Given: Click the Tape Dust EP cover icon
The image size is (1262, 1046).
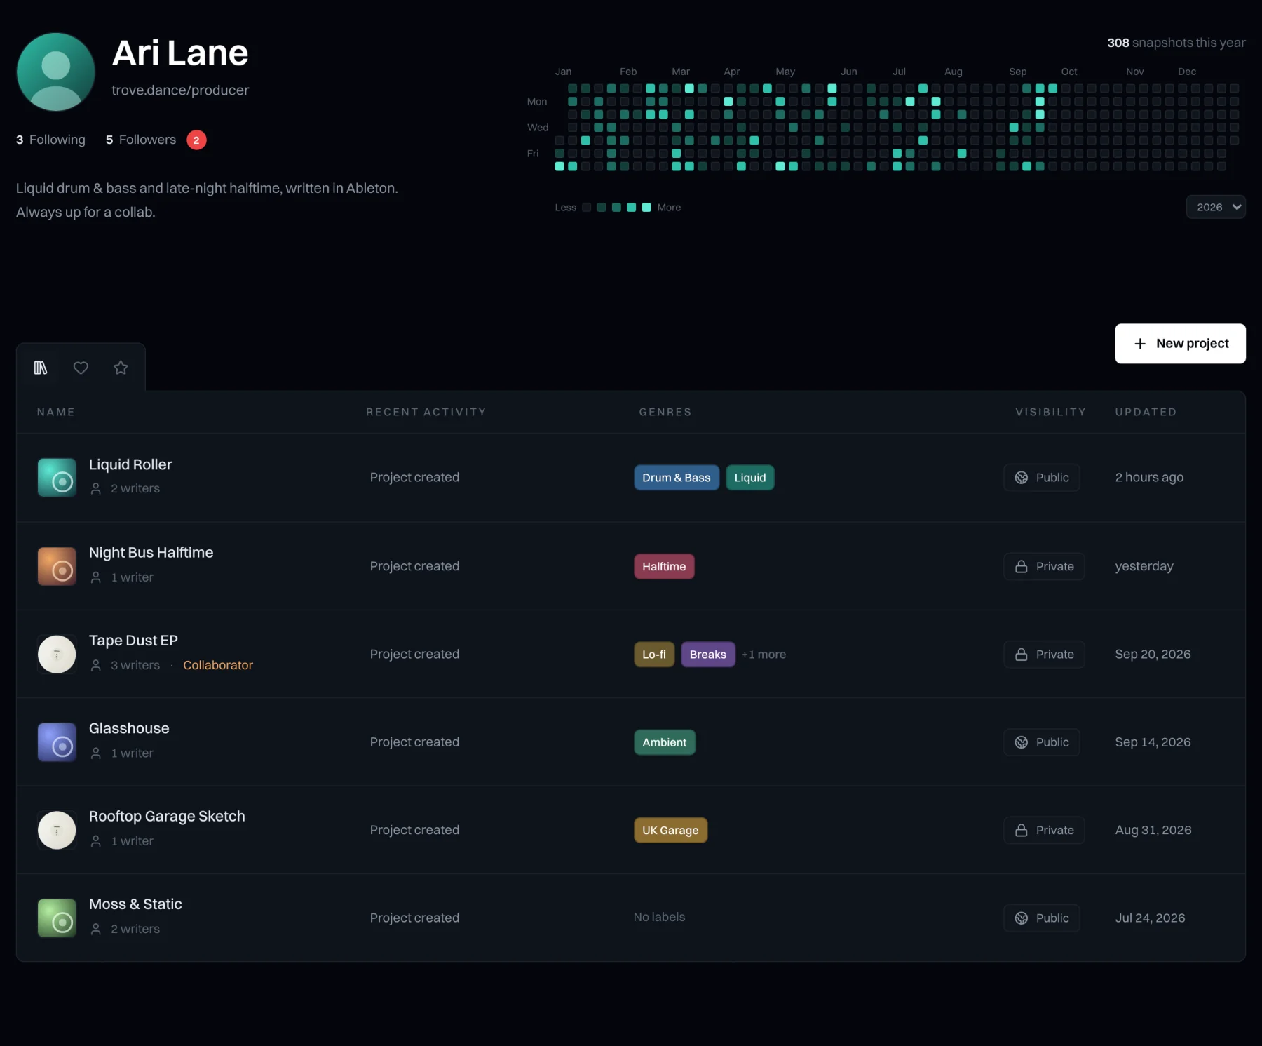Looking at the screenshot, I should click(57, 655).
